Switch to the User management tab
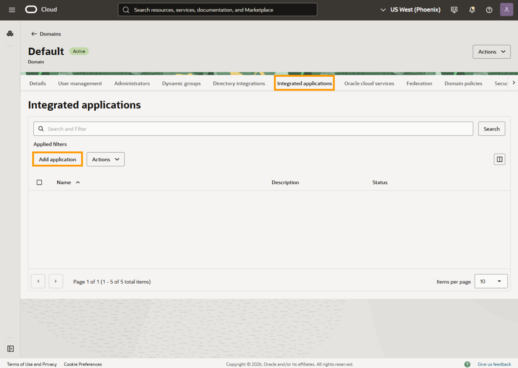 (x=80, y=83)
